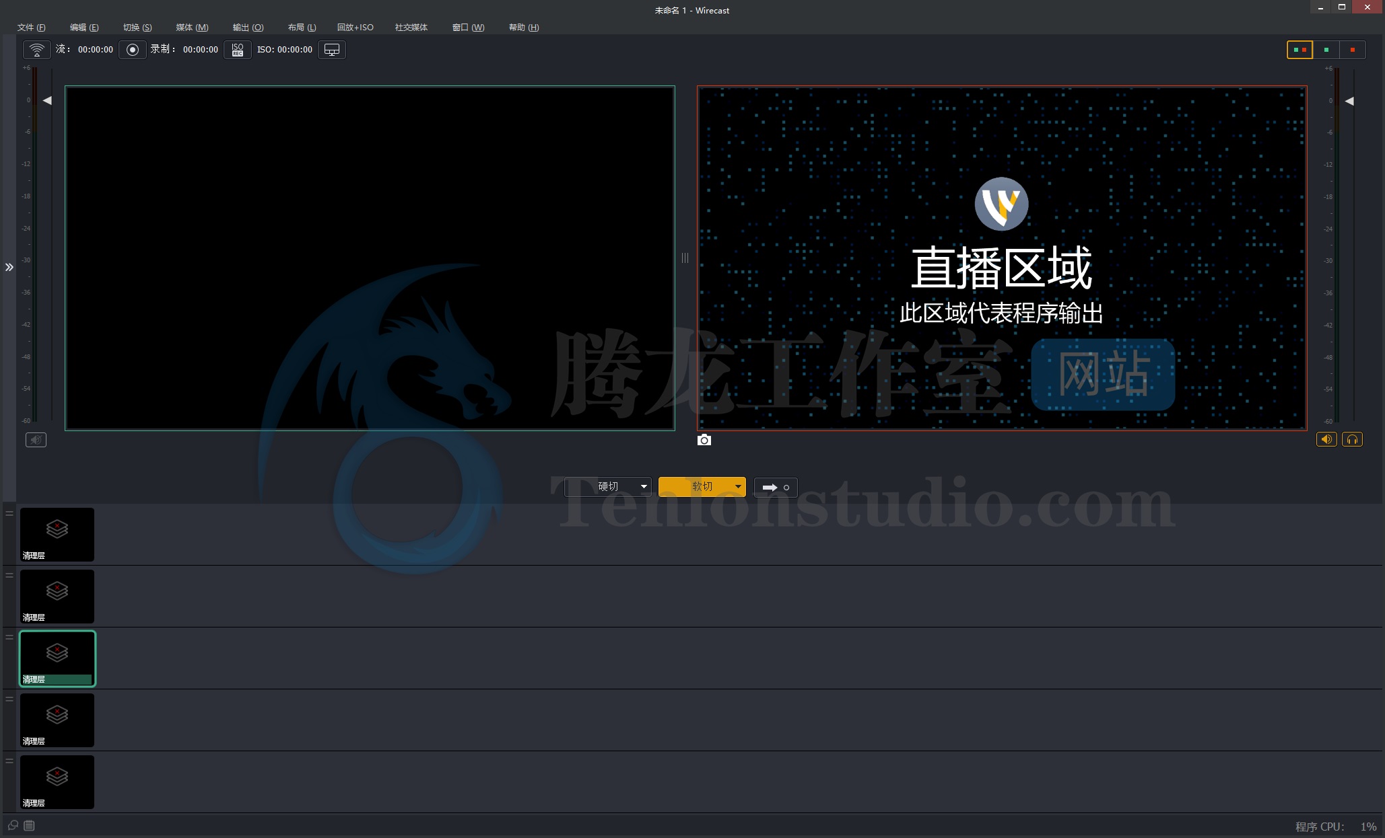Viewport: 1385px width, 838px height.
Task: Open the chat bubble icon in status bar
Action: [x=13, y=825]
